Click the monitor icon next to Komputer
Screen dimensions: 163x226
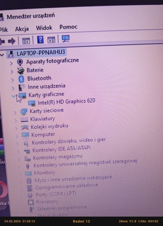pyautogui.click(x=25, y=135)
